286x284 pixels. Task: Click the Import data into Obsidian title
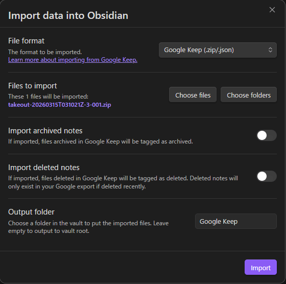tap(68, 15)
